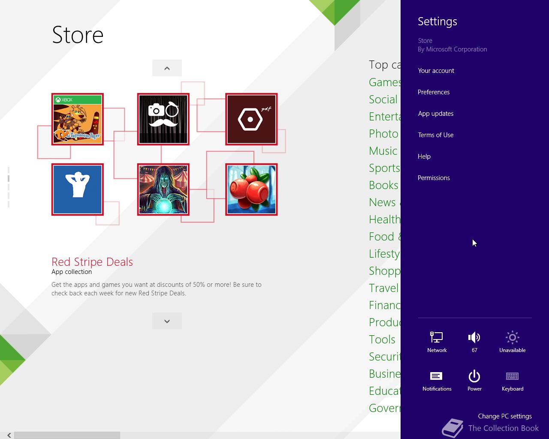Open the fortune teller game tile
Screen dimensions: 549x439
pos(163,189)
